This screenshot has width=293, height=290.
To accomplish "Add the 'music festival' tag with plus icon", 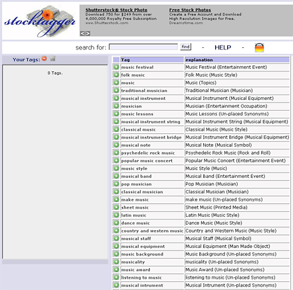I will pyautogui.click(x=116, y=67).
